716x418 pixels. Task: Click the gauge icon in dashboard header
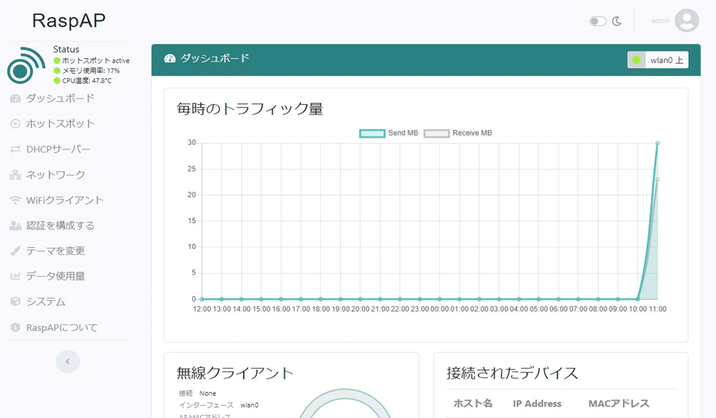(170, 59)
